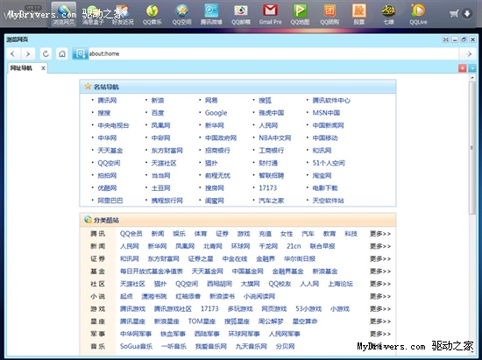The height and width of the screenshot is (360, 482).
Task: Expand 更多>> in the 新闻 row
Action: [x=380, y=246]
